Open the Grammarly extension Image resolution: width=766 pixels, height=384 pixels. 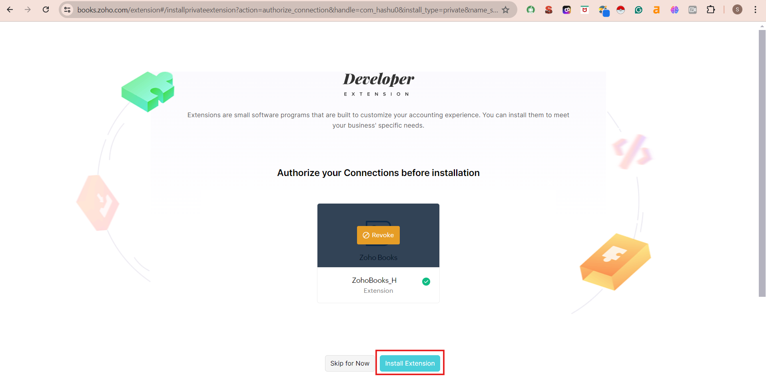638,10
